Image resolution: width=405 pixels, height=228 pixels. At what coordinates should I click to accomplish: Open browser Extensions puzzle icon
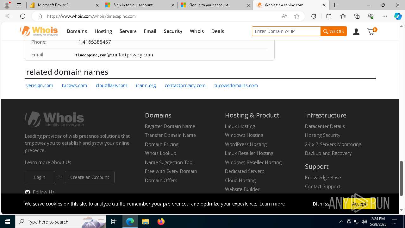pyautogui.click(x=314, y=16)
